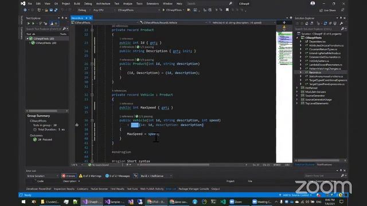Click the Run selected tests icon

33,23
